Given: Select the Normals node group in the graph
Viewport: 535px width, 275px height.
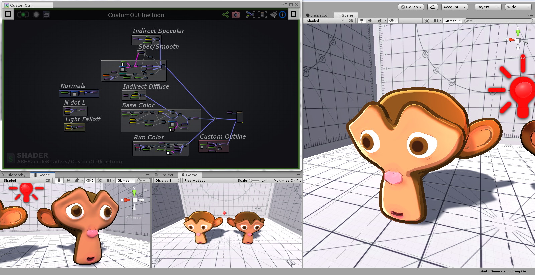Looking at the screenshot, I should (79, 93).
